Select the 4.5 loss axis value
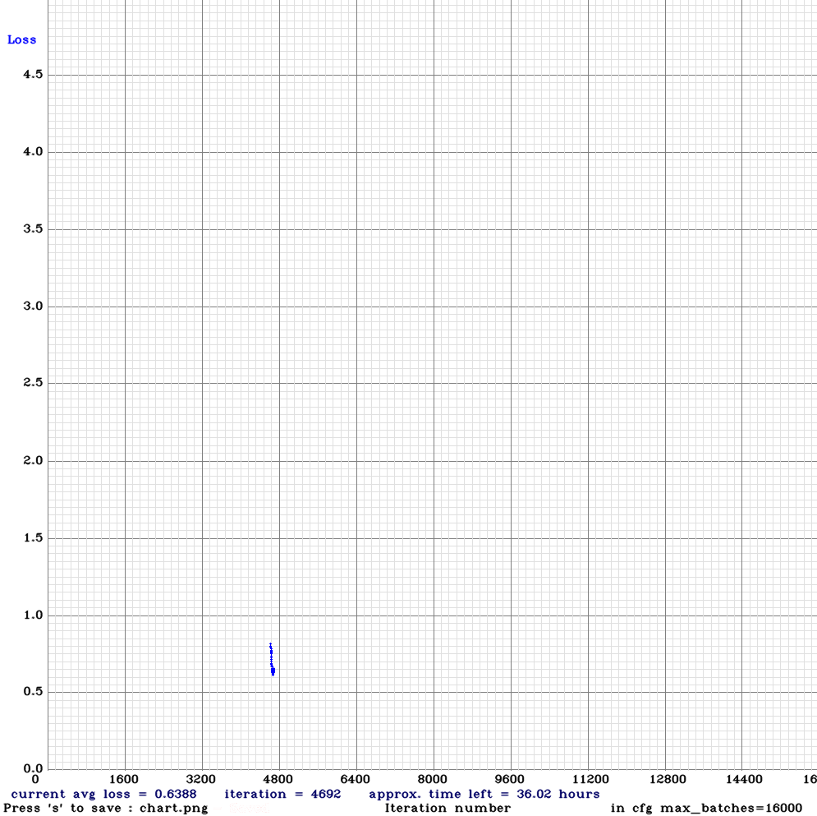Image resolution: width=817 pixels, height=816 pixels. [33, 75]
